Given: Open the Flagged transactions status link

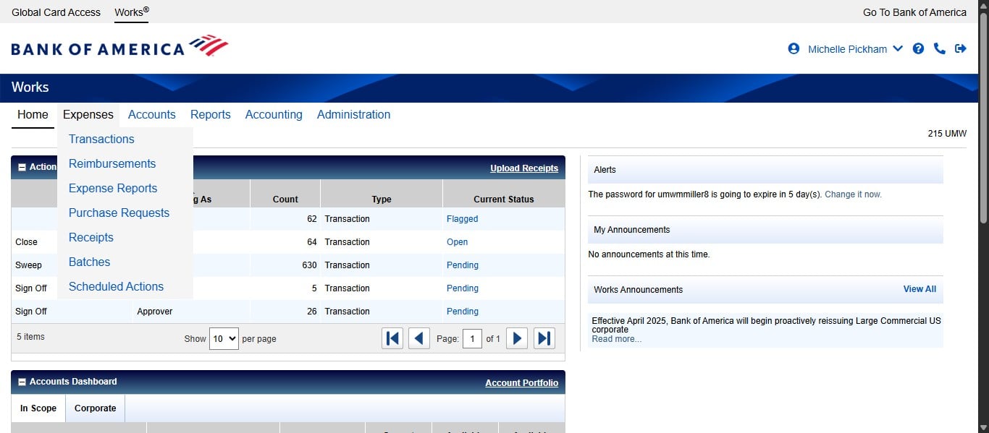Looking at the screenshot, I should [x=462, y=219].
